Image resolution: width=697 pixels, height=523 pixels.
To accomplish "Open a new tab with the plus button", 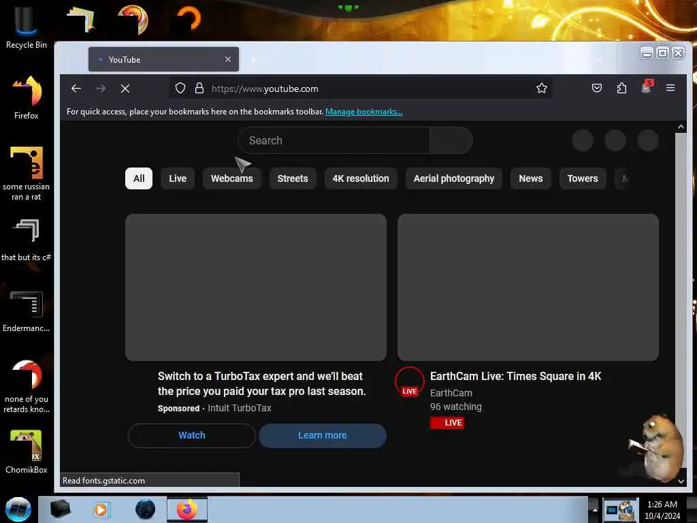I will click(x=254, y=59).
